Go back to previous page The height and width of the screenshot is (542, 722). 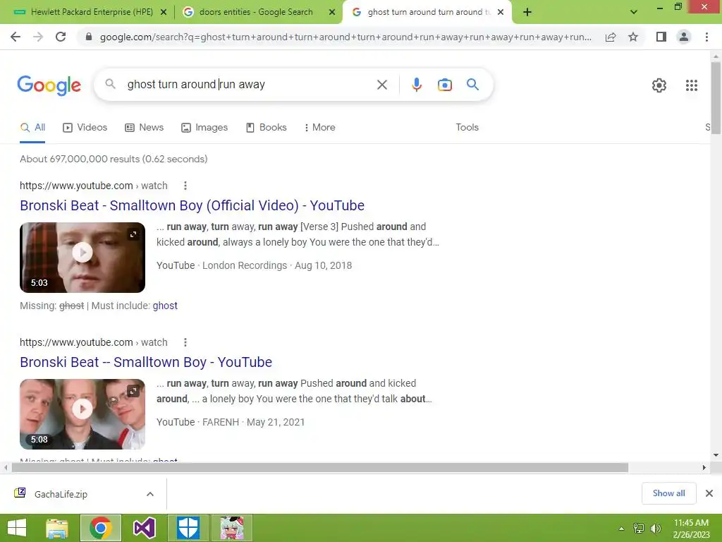pos(16,37)
